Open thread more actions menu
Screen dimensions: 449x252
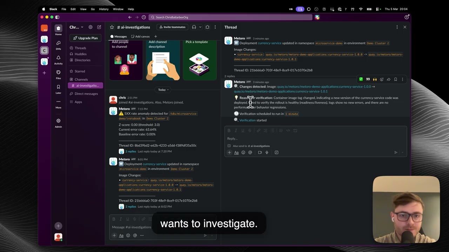pos(397,27)
